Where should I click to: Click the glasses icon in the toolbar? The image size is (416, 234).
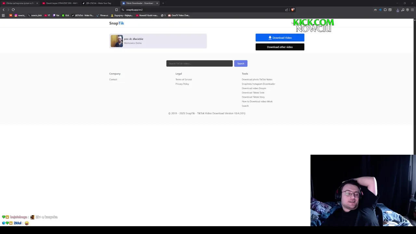(375, 10)
